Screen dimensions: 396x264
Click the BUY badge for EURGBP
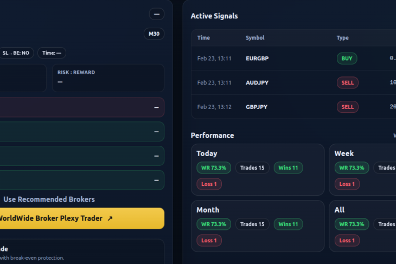coord(347,59)
